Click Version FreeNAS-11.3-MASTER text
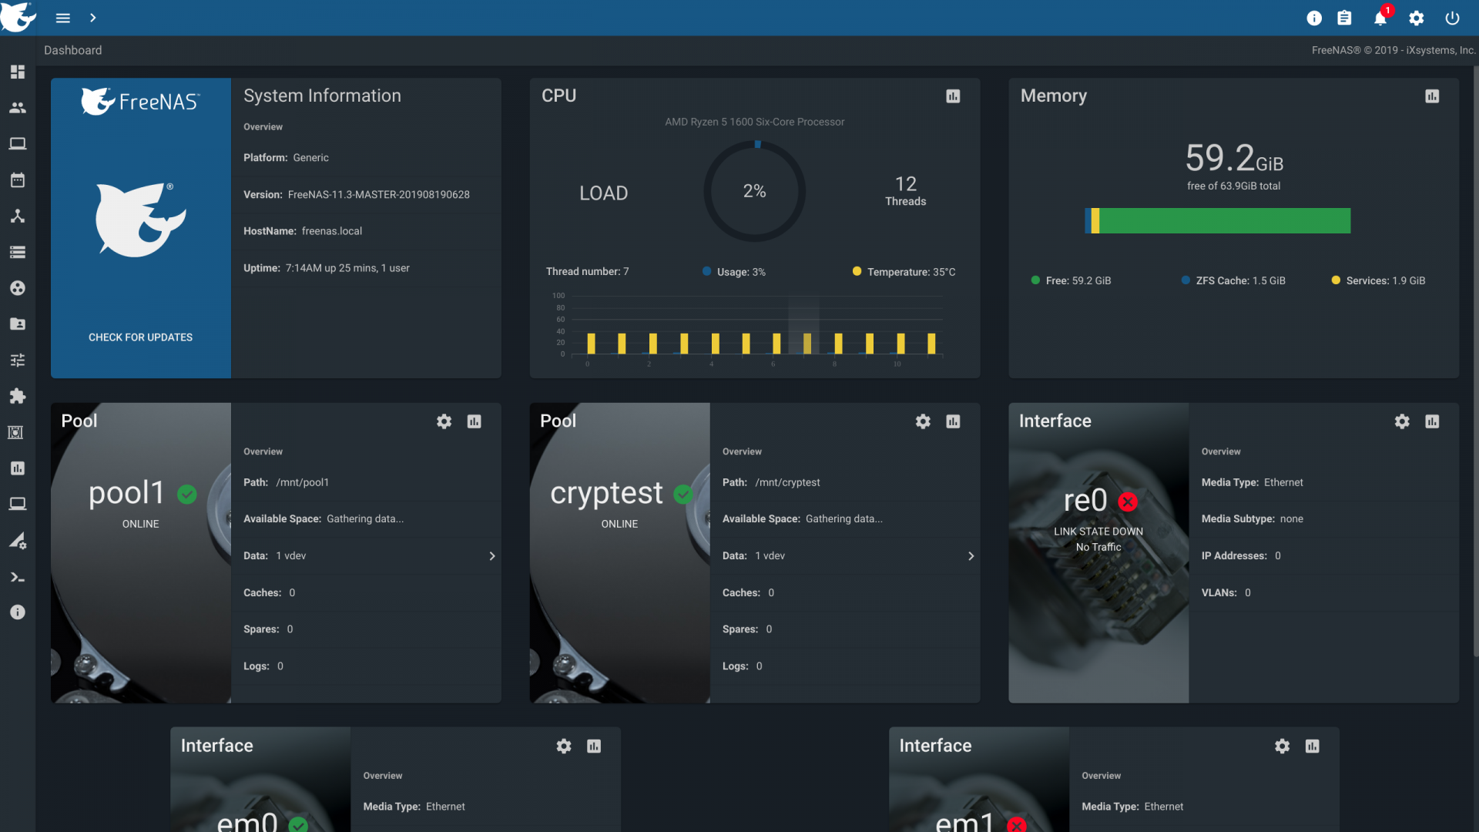Image resolution: width=1479 pixels, height=832 pixels. click(357, 195)
